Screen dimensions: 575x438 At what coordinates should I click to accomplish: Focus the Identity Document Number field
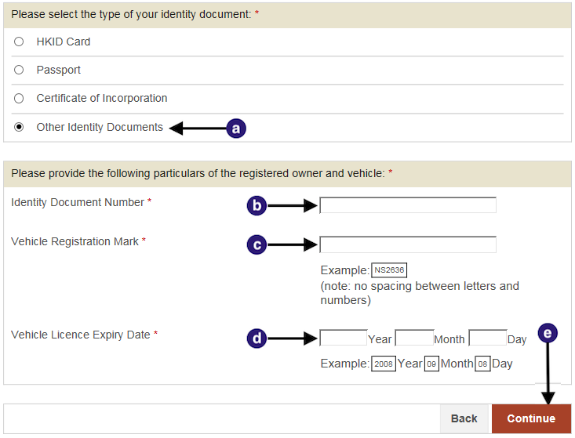click(408, 205)
